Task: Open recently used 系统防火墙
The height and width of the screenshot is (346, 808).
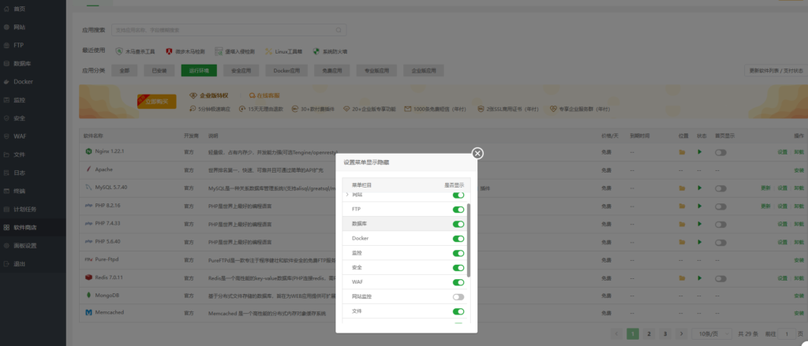Action: tap(331, 51)
